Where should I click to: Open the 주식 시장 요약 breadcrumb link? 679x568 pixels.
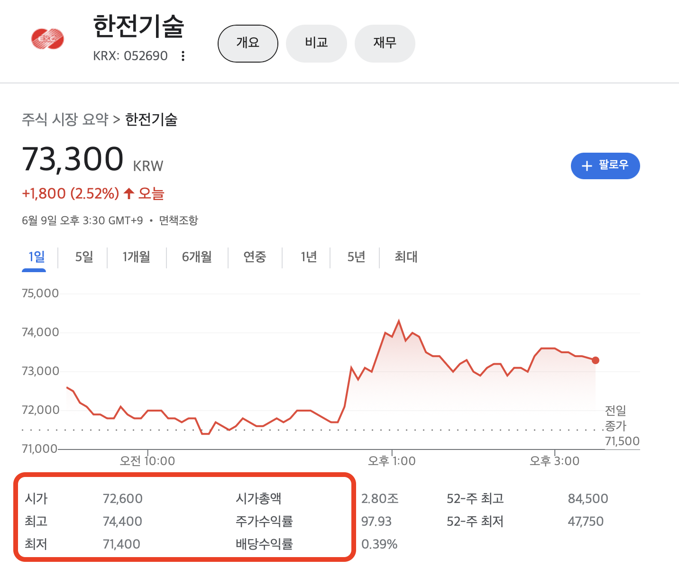(65, 119)
